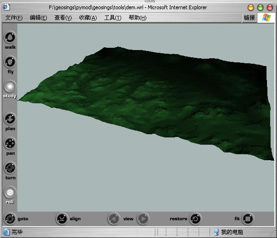Open the 文件(F) menu

tap(14, 18)
